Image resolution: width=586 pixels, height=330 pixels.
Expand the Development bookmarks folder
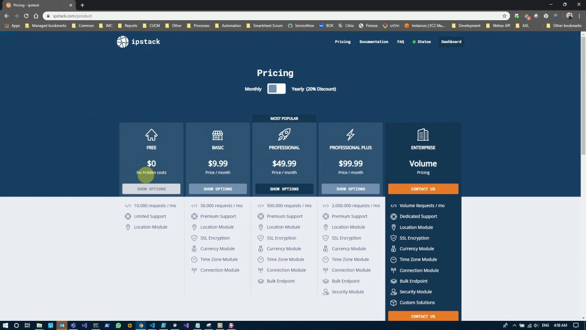click(x=466, y=26)
